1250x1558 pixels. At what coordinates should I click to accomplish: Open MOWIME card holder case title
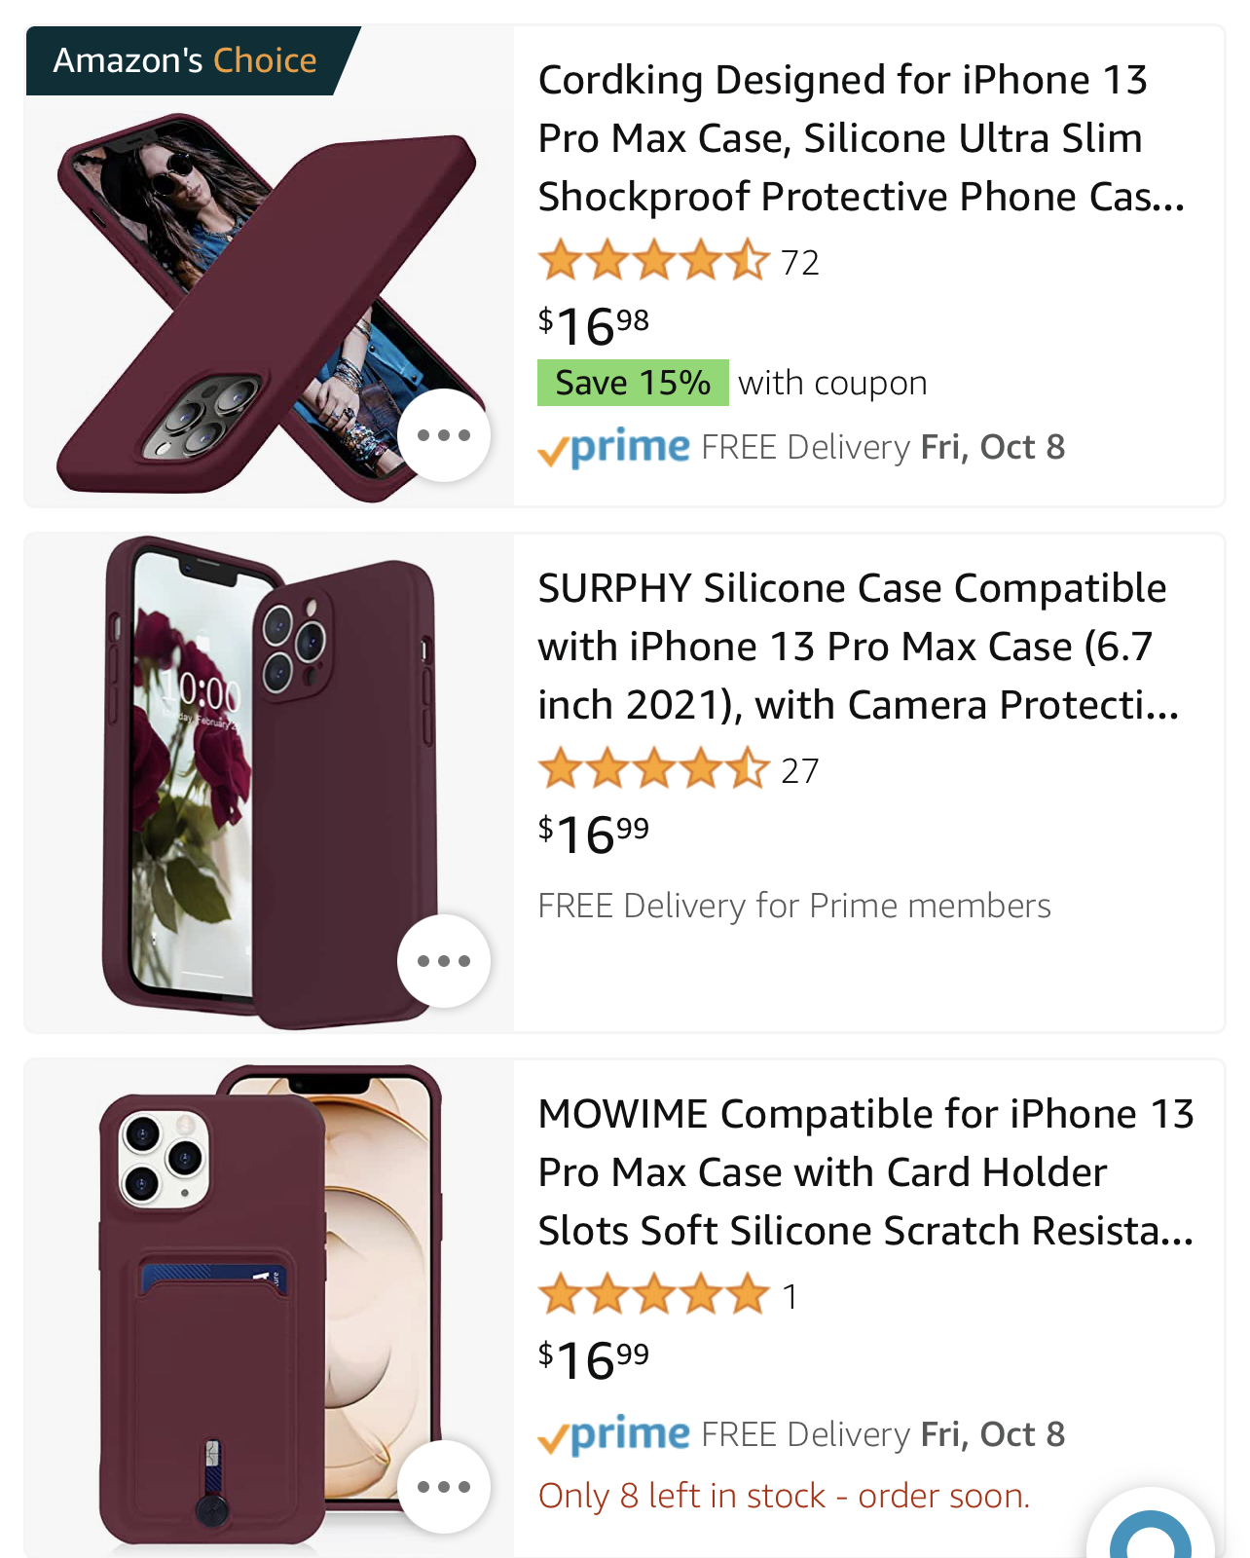click(864, 1172)
